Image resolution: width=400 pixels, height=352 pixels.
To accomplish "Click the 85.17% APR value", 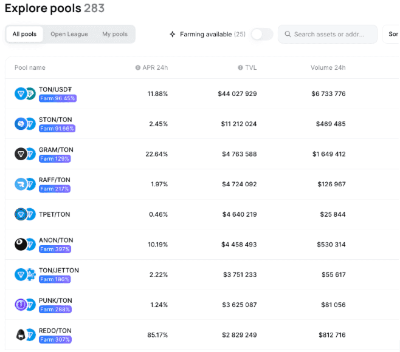I will (x=157, y=334).
